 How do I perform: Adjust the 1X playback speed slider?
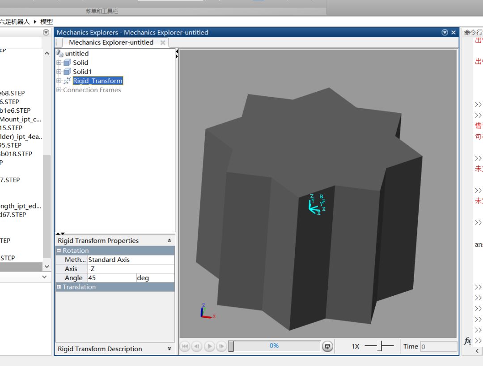click(x=379, y=346)
